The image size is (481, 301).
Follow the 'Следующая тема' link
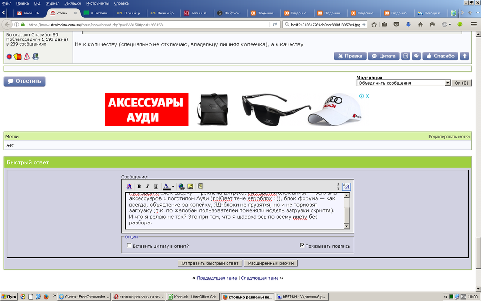[260, 278]
